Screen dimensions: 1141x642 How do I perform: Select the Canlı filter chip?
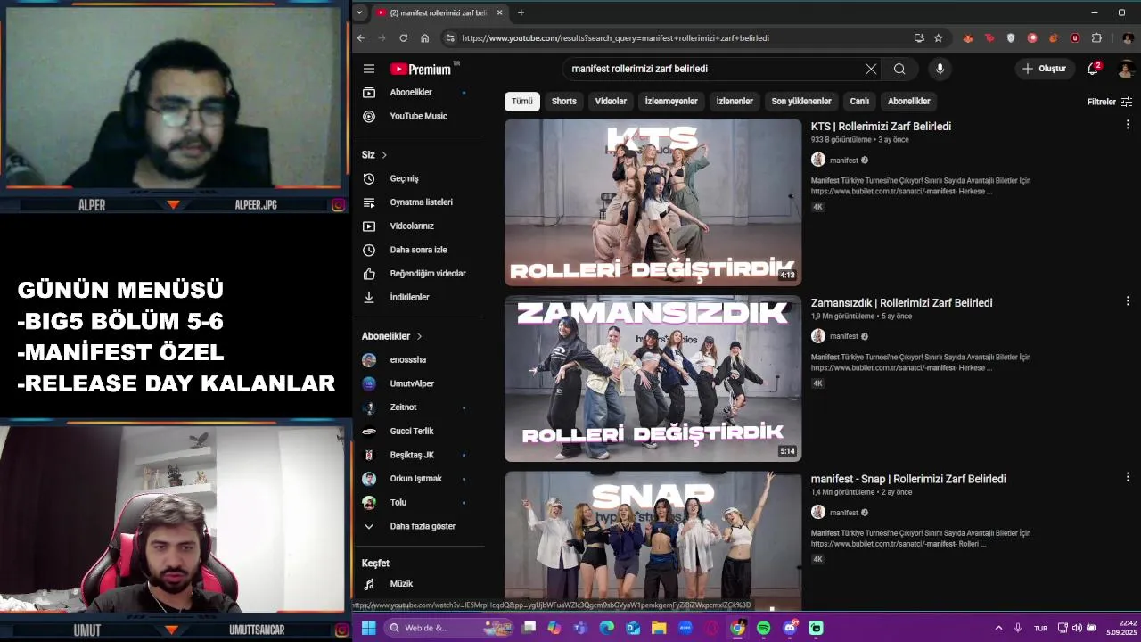pyautogui.click(x=859, y=101)
